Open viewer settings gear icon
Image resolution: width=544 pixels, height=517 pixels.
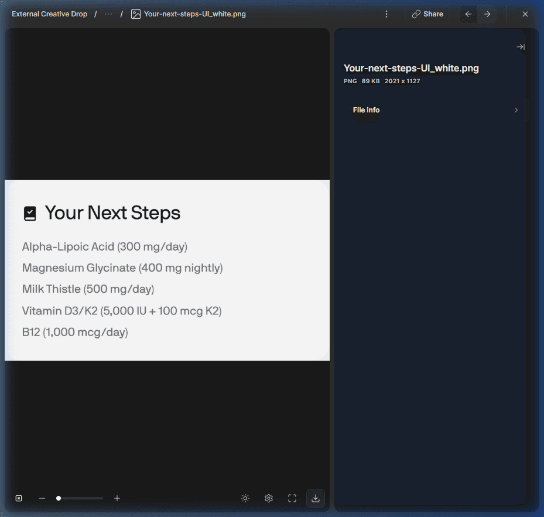[x=269, y=498]
